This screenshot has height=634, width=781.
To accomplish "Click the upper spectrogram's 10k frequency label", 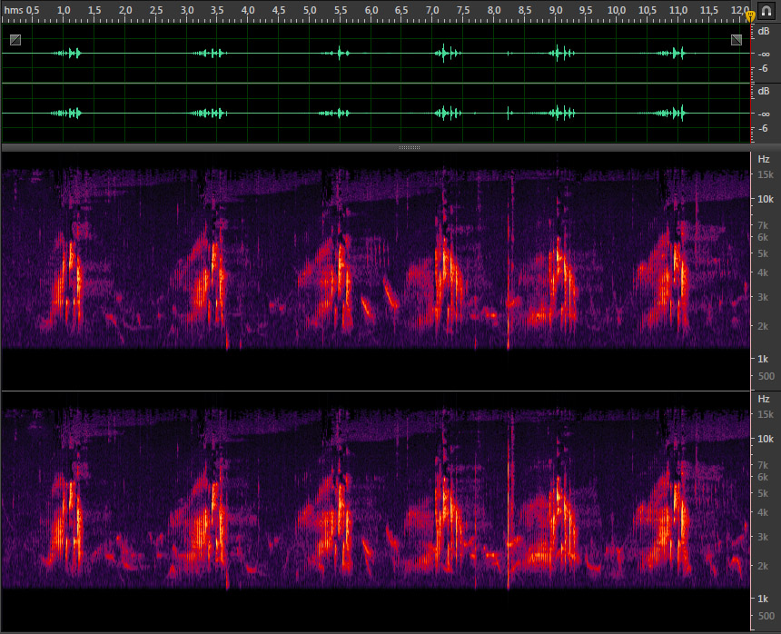I will 766,199.
